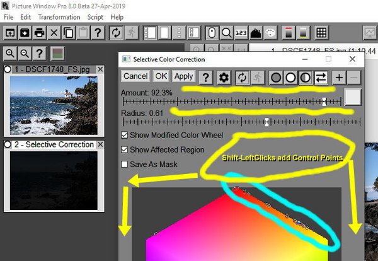Image resolution: width=378 pixels, height=261 pixels.
Task: Click the Selective Color Correction title icon
Action: [126, 59]
